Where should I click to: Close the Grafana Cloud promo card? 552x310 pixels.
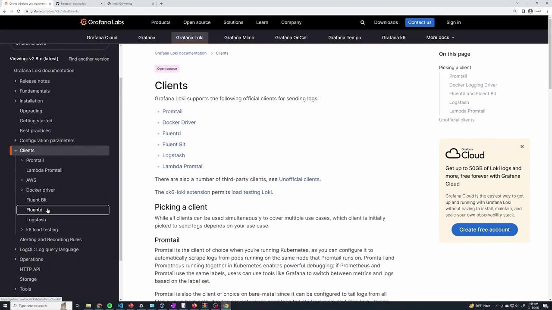click(x=522, y=147)
